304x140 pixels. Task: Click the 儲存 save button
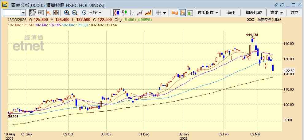click(x=294, y=13)
